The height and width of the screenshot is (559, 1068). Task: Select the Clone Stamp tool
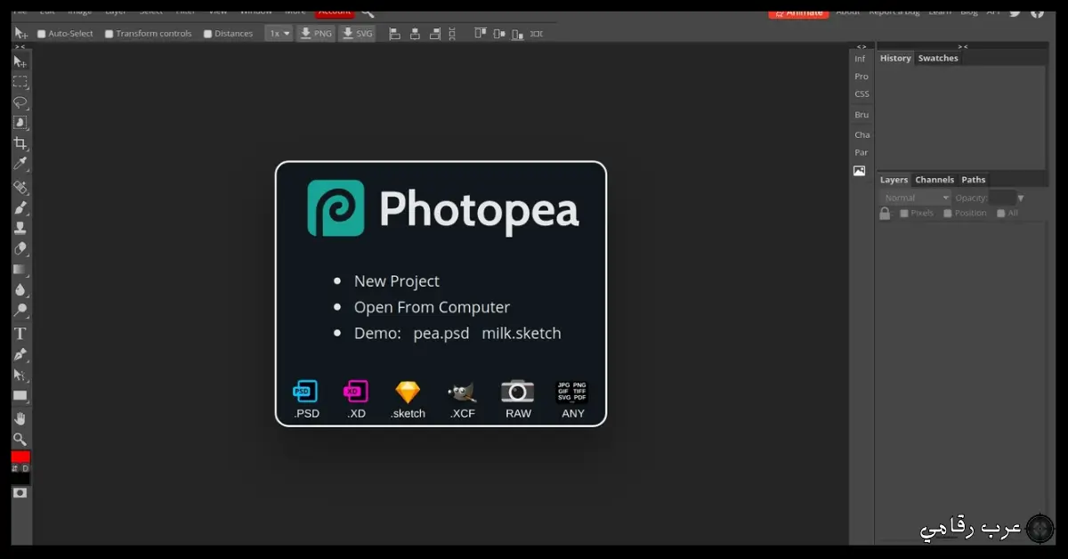tap(20, 228)
